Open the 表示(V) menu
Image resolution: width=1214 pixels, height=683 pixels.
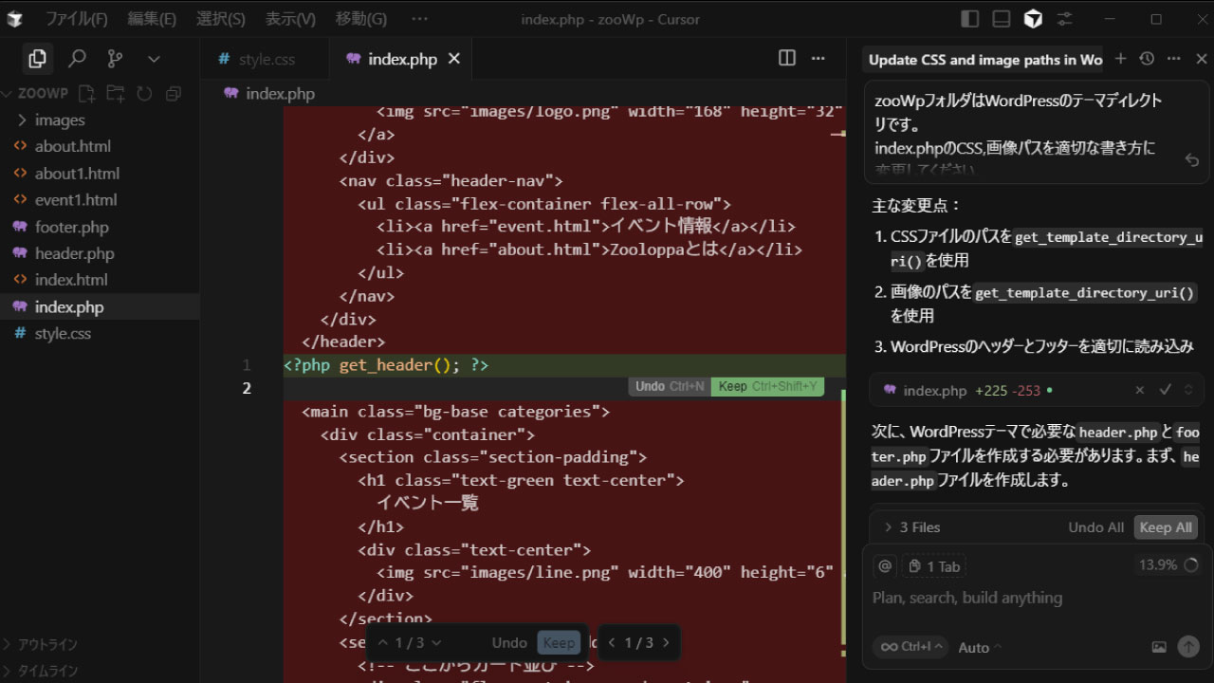click(290, 19)
